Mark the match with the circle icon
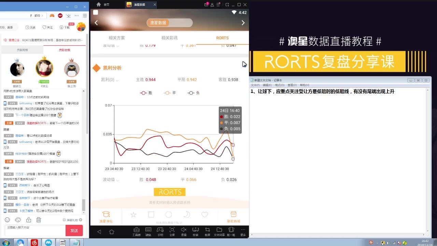This screenshot has width=437, height=246. coord(169,215)
